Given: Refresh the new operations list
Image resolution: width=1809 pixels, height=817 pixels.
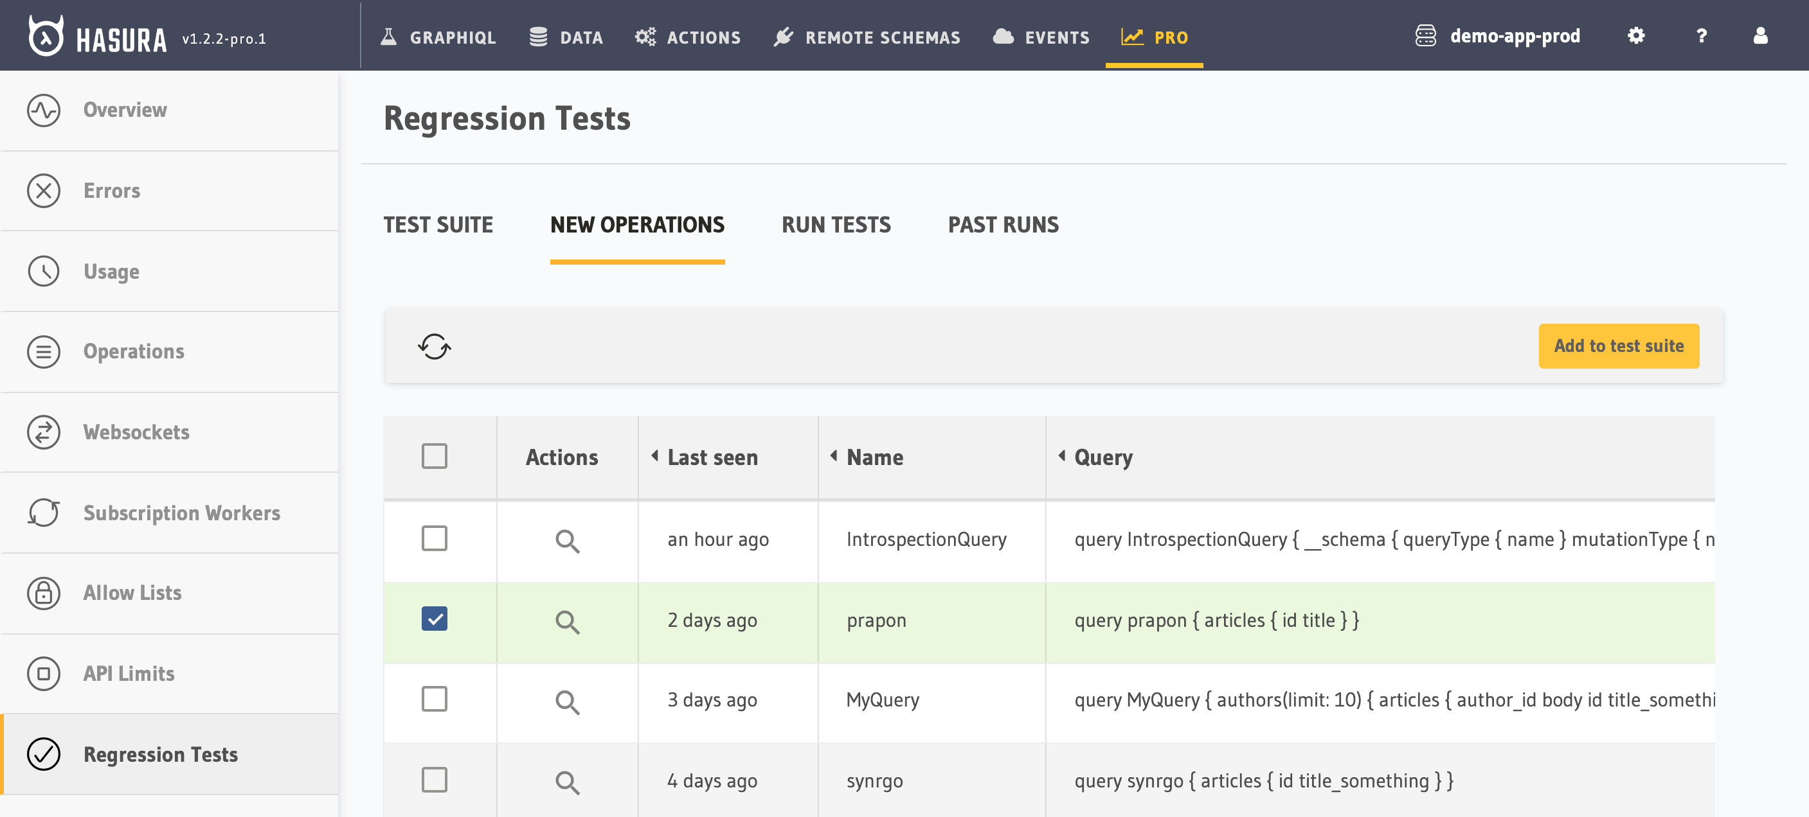Looking at the screenshot, I should point(434,346).
